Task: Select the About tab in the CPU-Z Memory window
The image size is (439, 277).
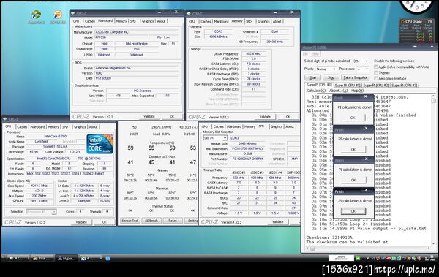Action: pos(277,21)
